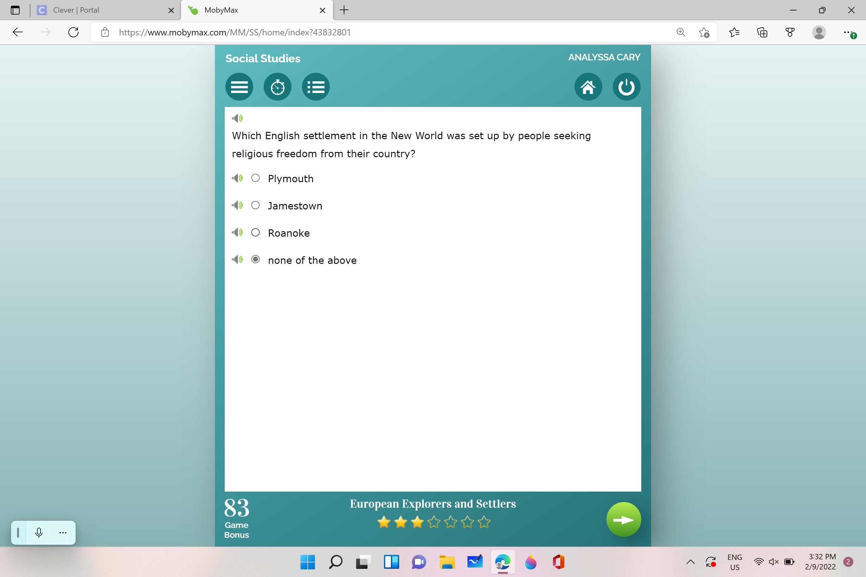The width and height of the screenshot is (866, 577).
Task: Refresh the current page
Action: coord(73,32)
